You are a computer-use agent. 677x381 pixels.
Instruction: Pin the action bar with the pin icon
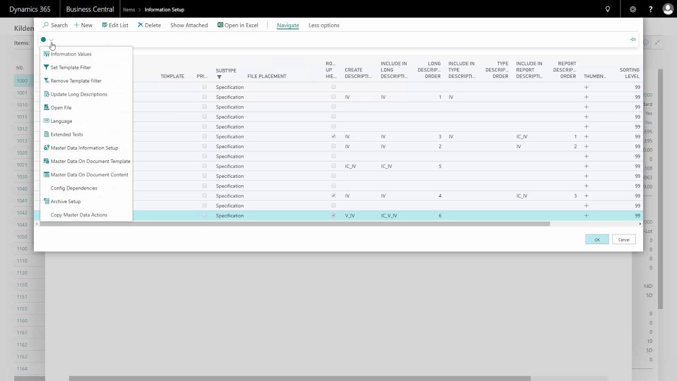click(x=633, y=40)
